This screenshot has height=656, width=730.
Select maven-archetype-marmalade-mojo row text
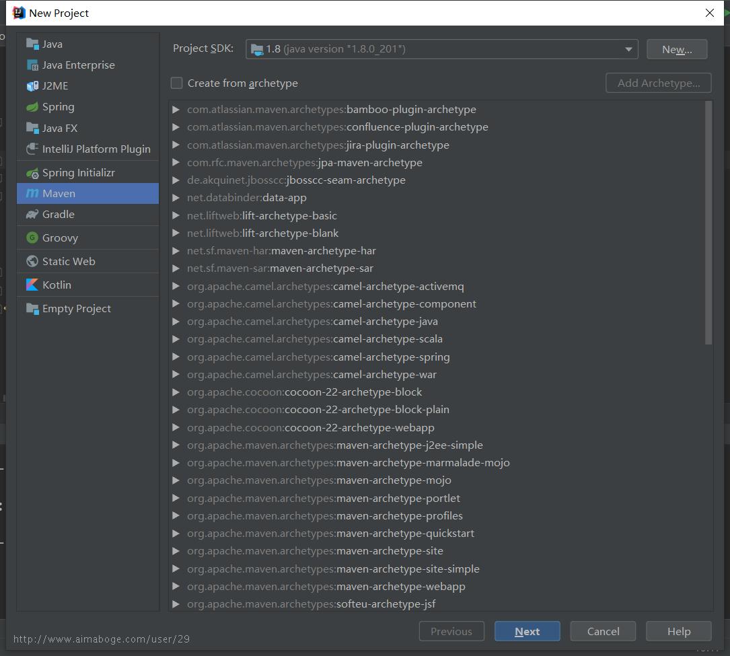click(x=349, y=463)
